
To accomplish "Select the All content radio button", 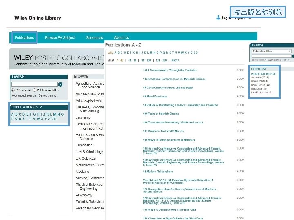I will 13,90.
